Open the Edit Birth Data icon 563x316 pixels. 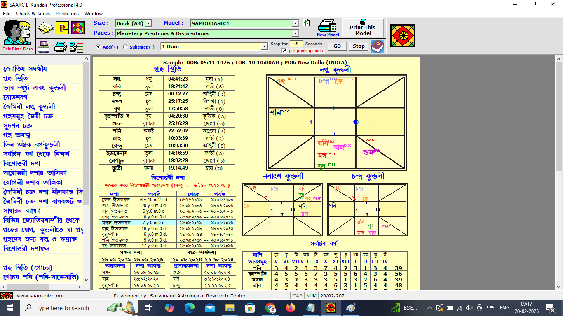[x=17, y=35]
